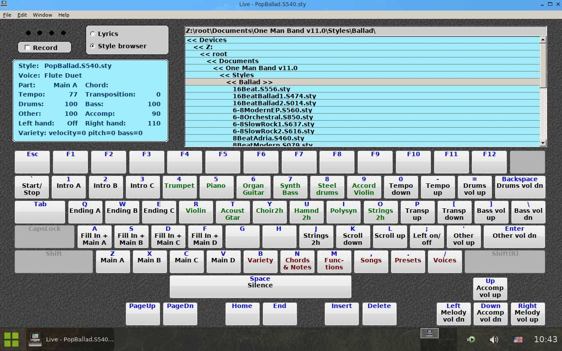This screenshot has width=562, height=351.
Task: Click the Space Silence key
Action: click(260, 287)
